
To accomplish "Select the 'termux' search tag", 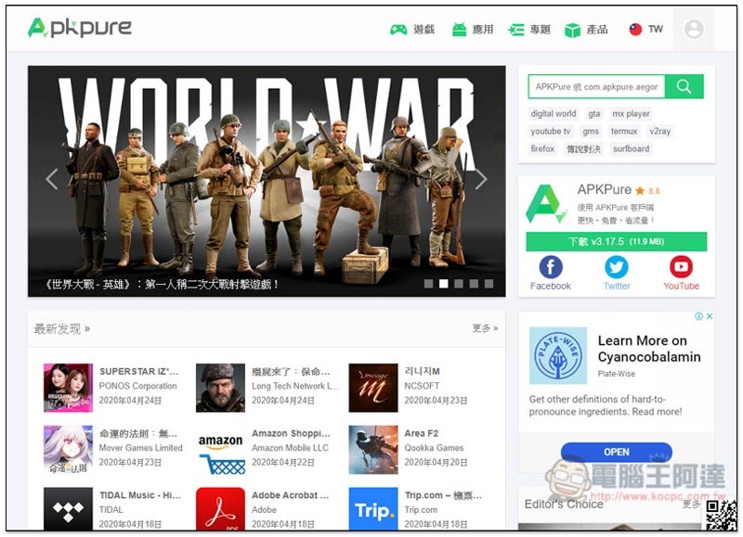I will 624,131.
